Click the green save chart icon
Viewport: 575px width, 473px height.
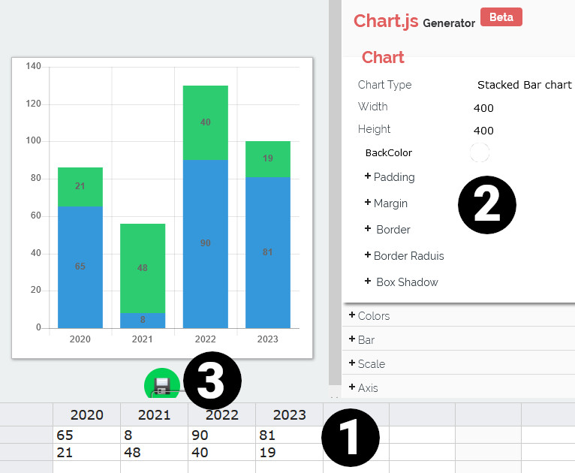click(161, 384)
